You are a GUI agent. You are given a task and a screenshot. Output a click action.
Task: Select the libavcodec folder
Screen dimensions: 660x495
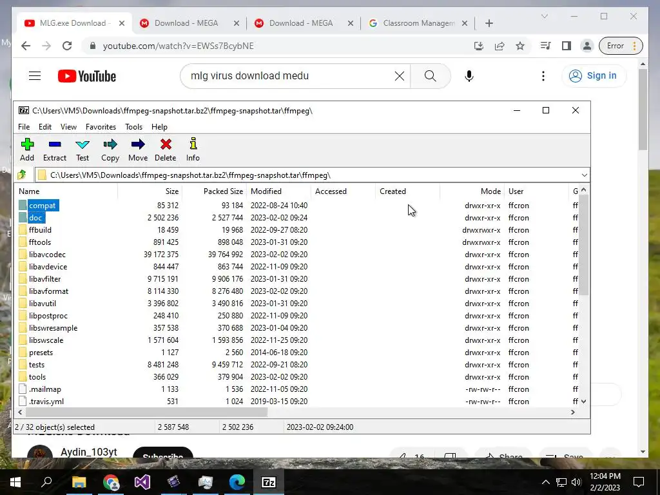47,254
